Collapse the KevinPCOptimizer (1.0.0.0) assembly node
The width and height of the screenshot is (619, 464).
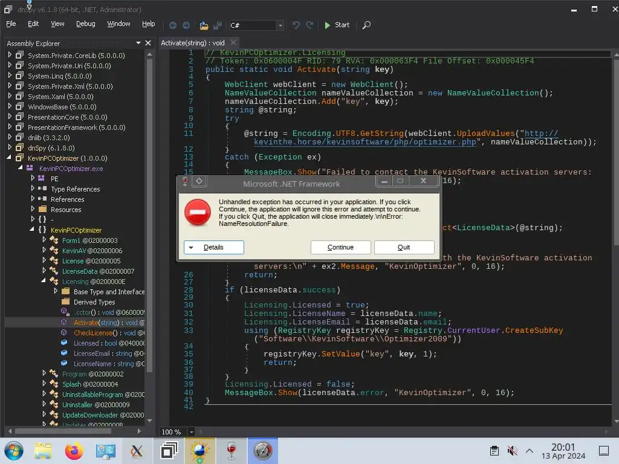point(9,158)
